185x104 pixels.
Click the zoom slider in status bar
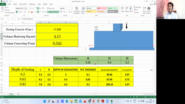(x=145, y=97)
